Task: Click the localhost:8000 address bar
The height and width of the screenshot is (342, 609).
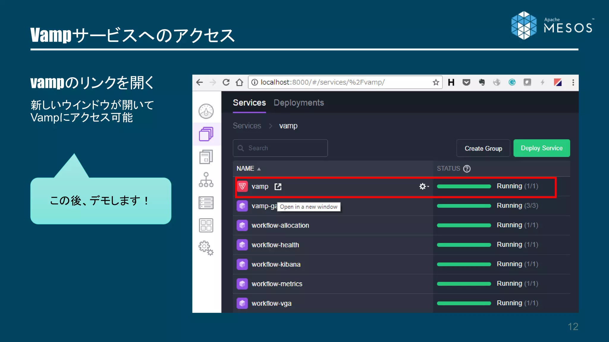Action: [x=345, y=82]
